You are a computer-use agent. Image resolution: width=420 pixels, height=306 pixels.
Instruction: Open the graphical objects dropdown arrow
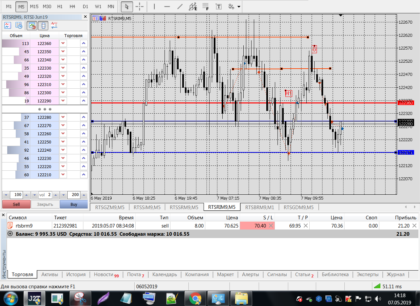pos(239,7)
